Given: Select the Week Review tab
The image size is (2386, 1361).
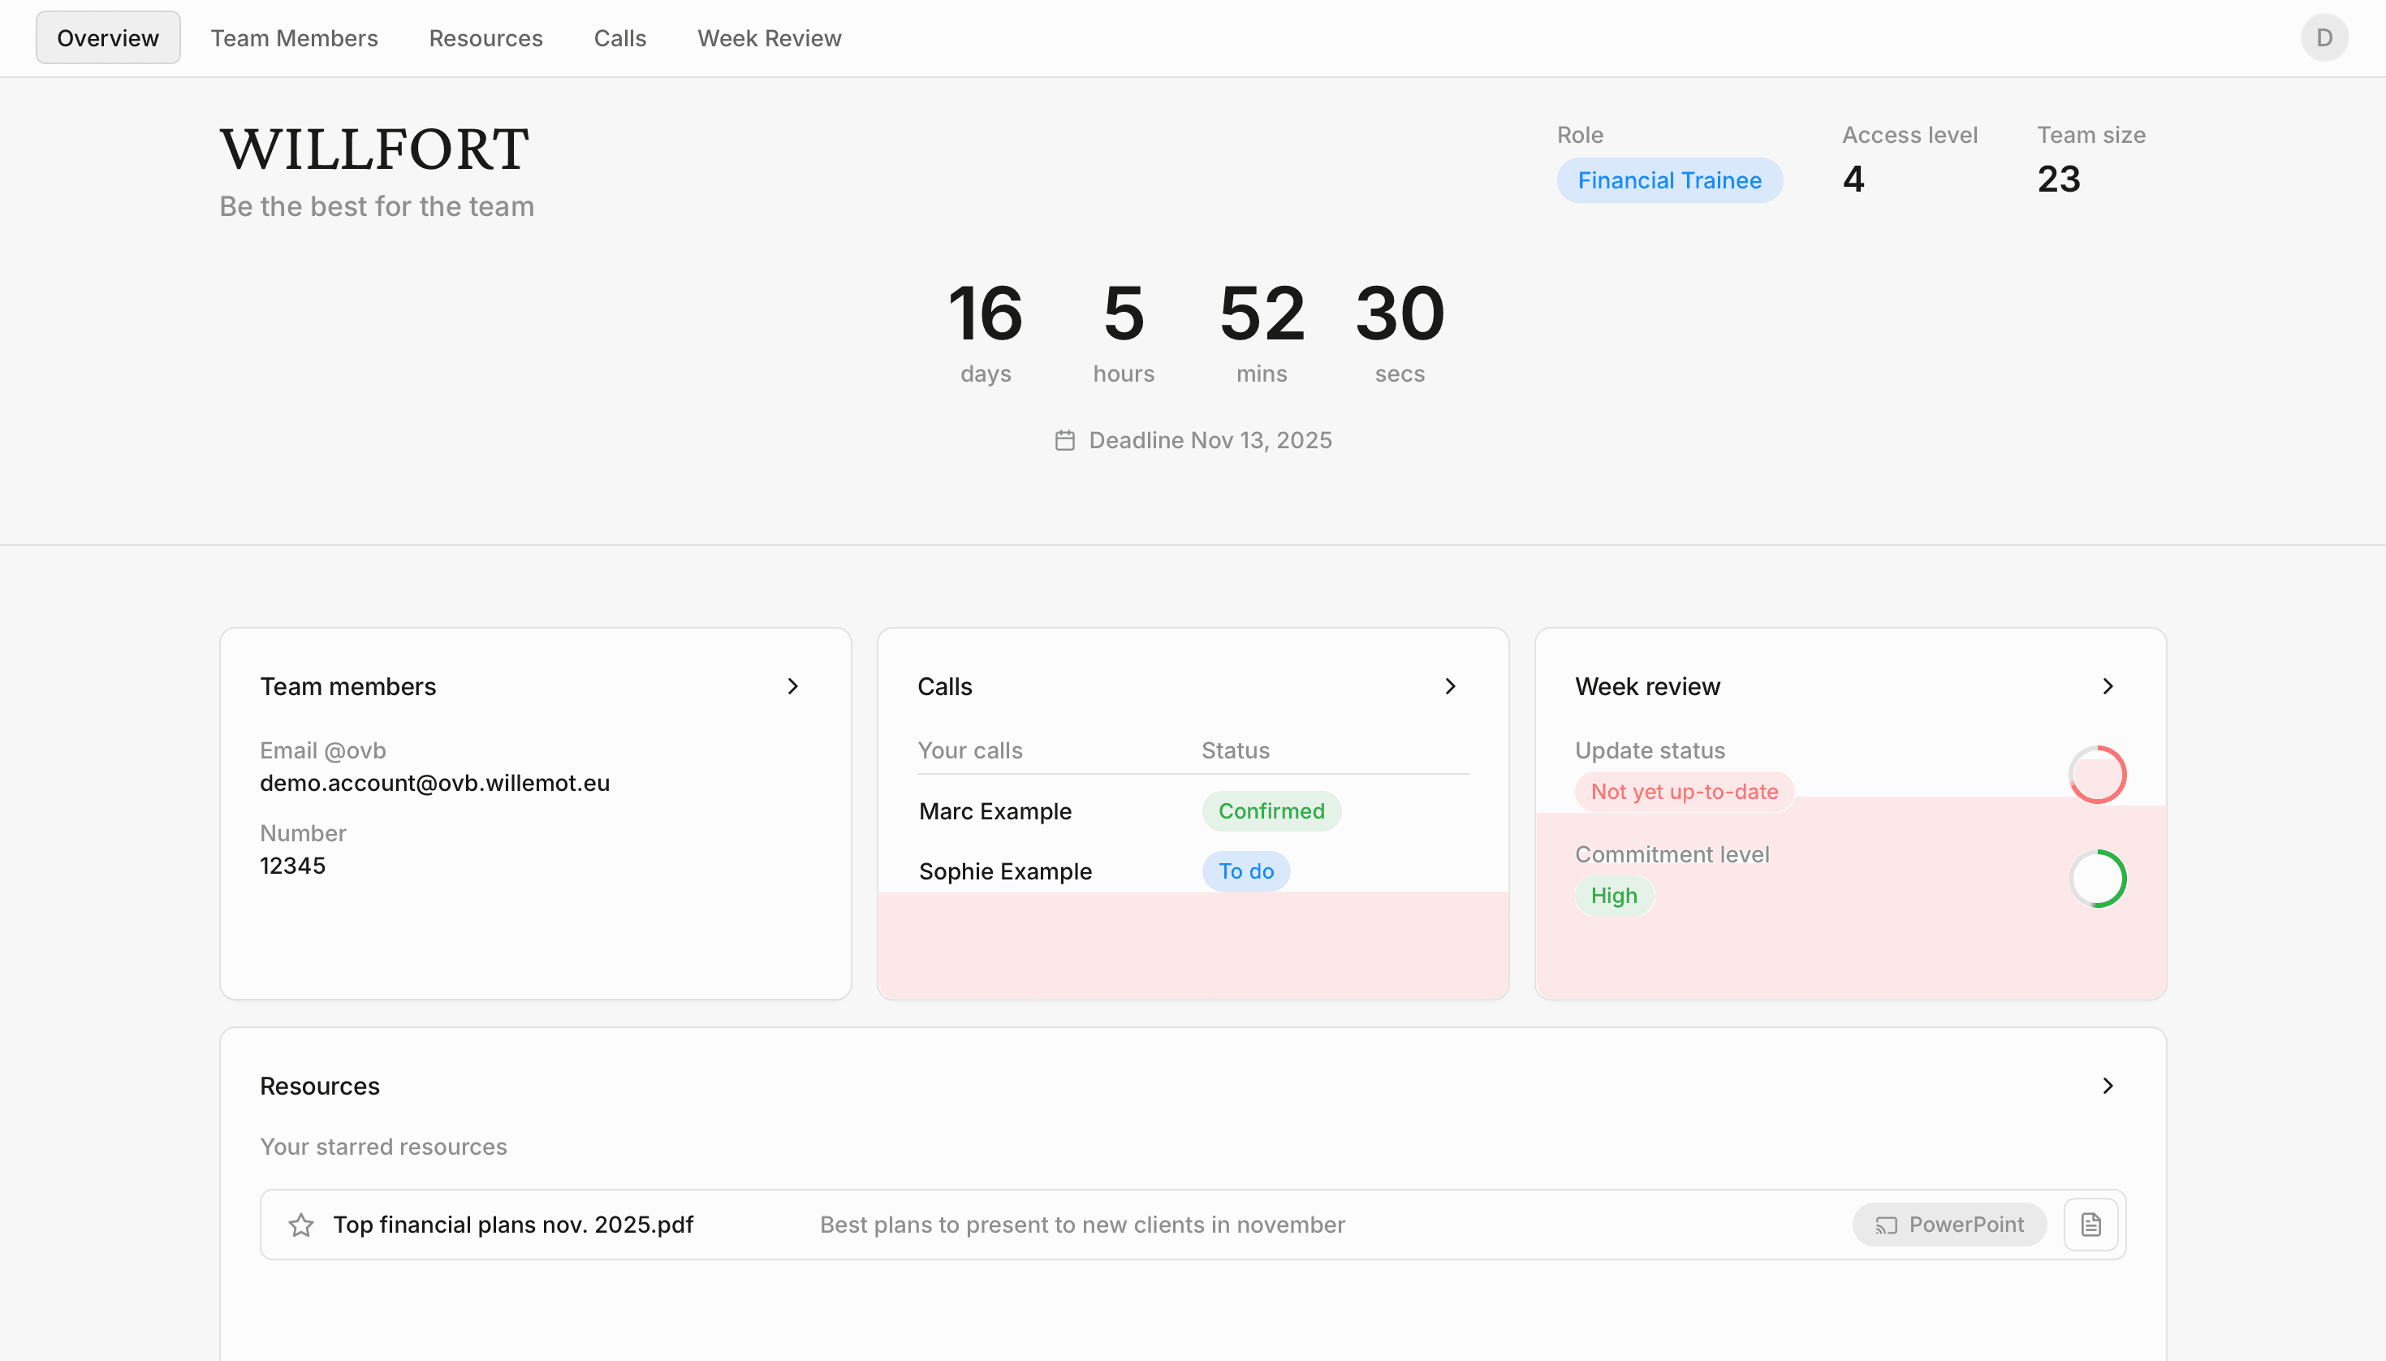Looking at the screenshot, I should tap(769, 38).
